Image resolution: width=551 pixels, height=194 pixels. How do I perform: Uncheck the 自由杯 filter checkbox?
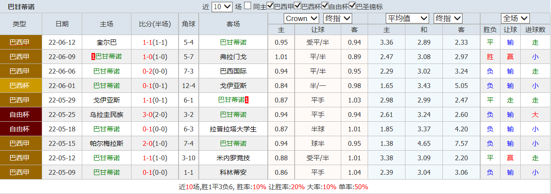(x=325, y=6)
